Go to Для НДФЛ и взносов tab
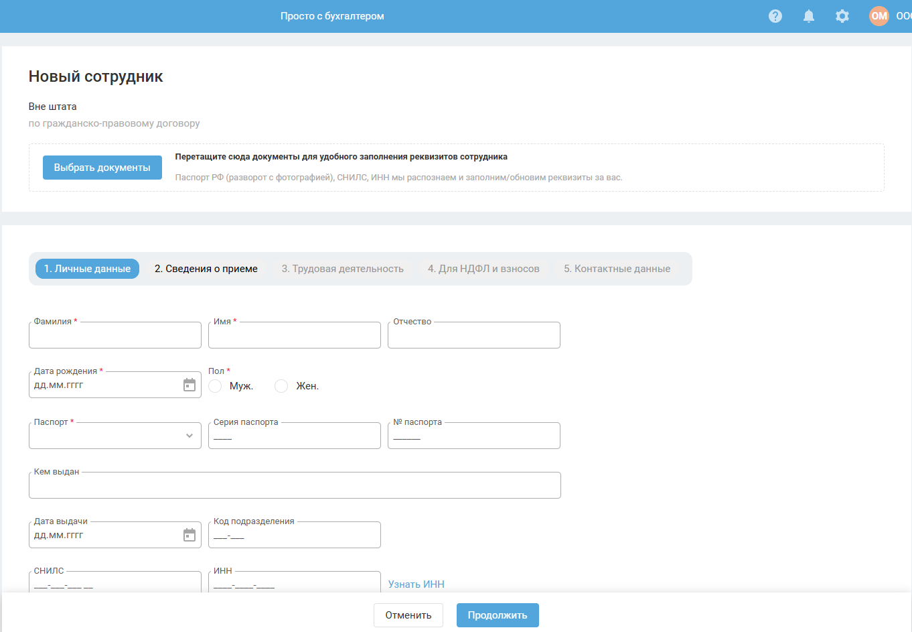 pyautogui.click(x=483, y=269)
